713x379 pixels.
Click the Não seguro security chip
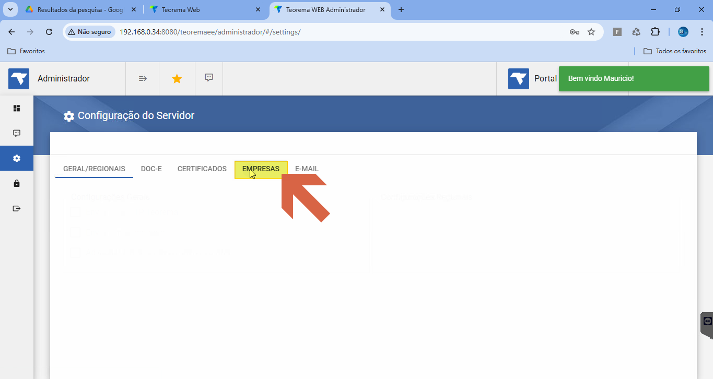pyautogui.click(x=90, y=32)
